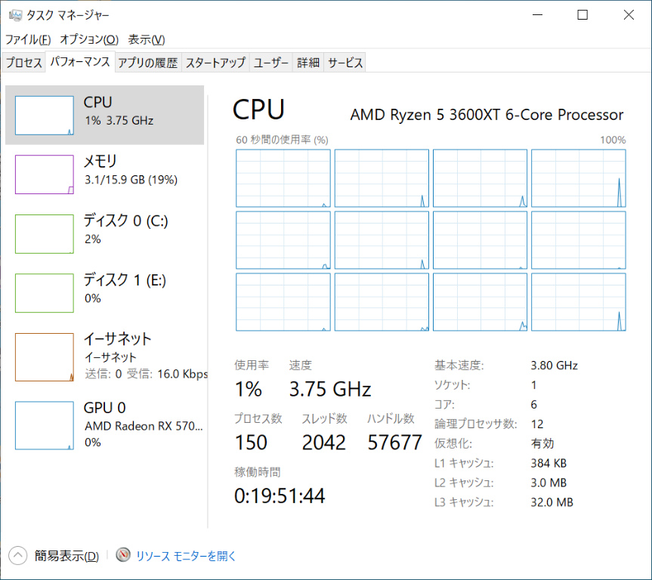Switch to simple view via 簡易表示
Screen dimensions: 652x580
66,556
